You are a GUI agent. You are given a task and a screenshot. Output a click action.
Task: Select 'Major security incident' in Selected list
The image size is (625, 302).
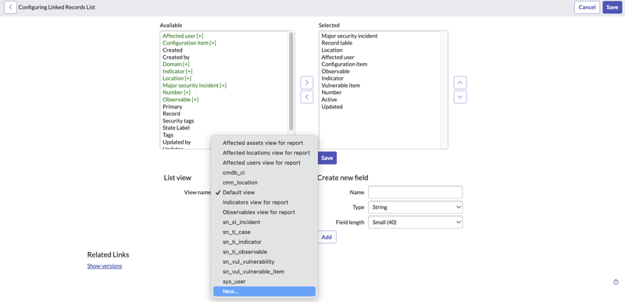(x=349, y=36)
